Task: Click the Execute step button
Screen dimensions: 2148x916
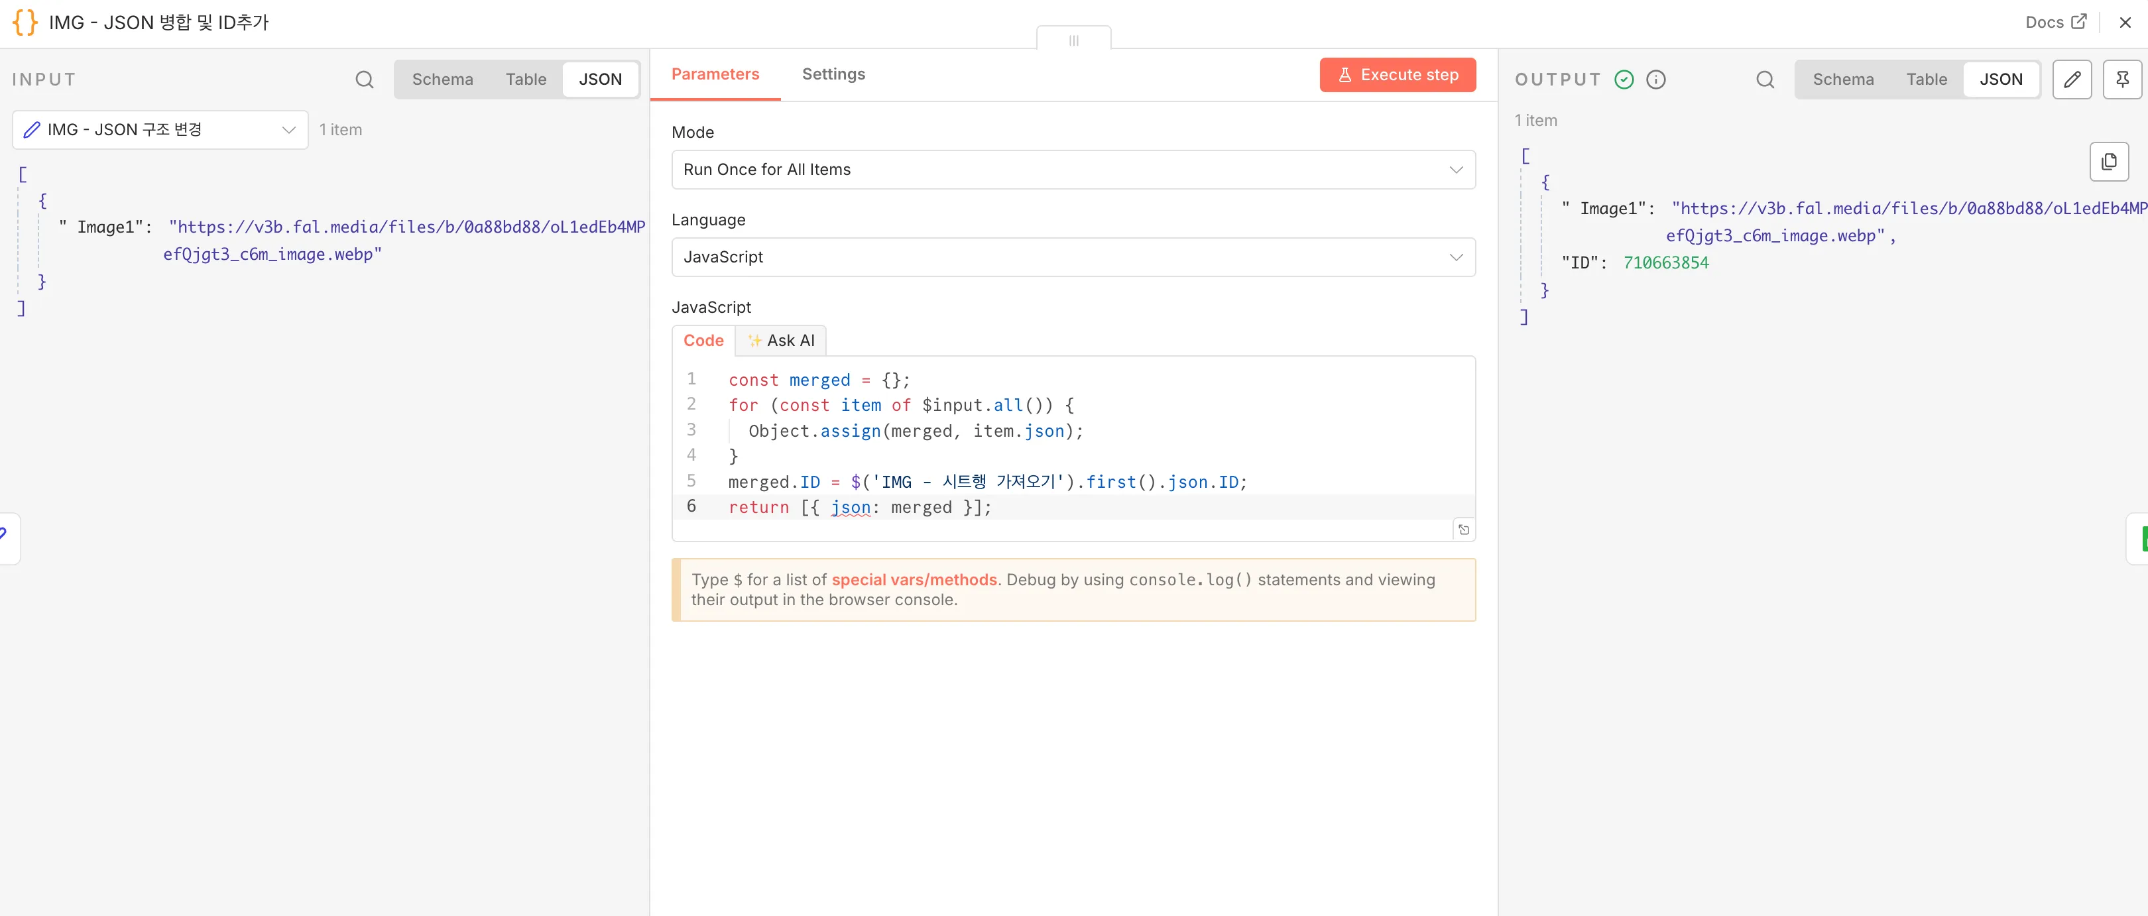Action: 1397,75
